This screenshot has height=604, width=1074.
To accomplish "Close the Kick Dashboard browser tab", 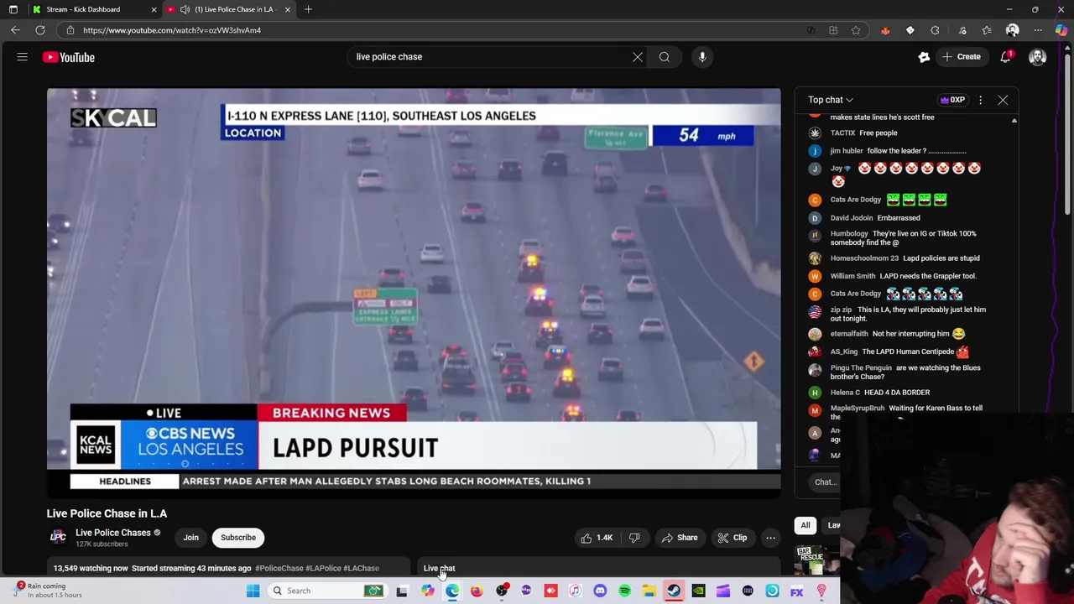I will coord(154,9).
